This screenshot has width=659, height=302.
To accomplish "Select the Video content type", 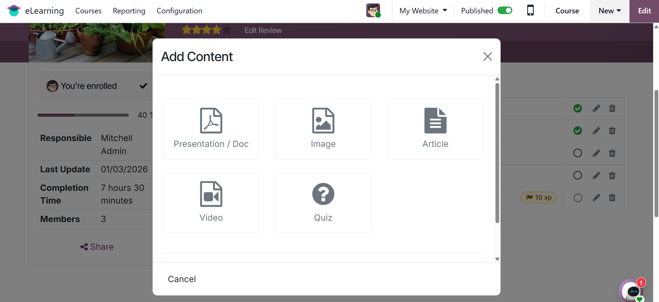I will click(211, 202).
